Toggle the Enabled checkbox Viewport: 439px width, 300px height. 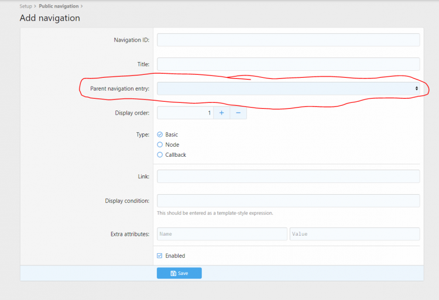click(160, 256)
